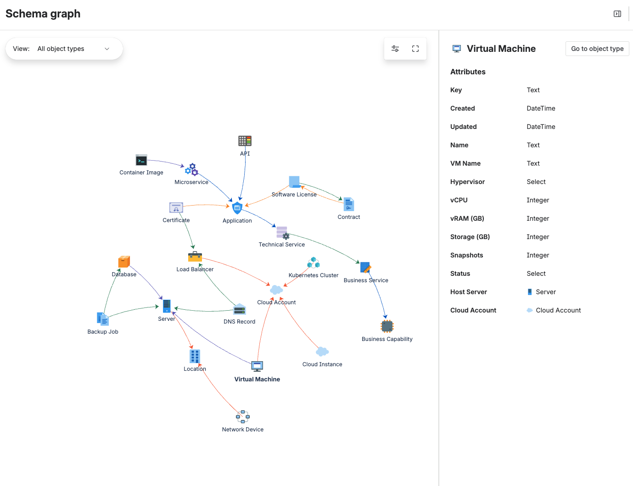
Task: Open the View object types dropdown
Action: (73, 49)
